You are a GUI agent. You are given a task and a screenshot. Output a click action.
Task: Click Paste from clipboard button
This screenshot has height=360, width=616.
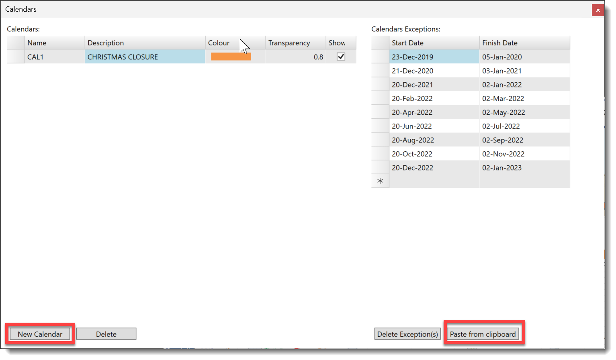coord(483,334)
